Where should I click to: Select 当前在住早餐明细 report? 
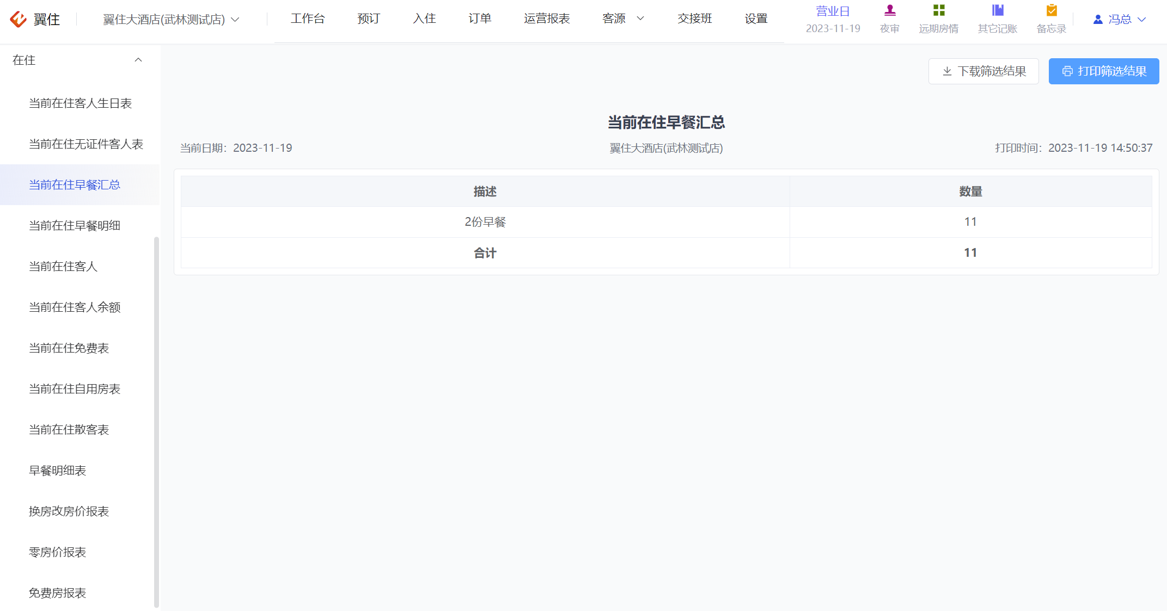click(80, 226)
